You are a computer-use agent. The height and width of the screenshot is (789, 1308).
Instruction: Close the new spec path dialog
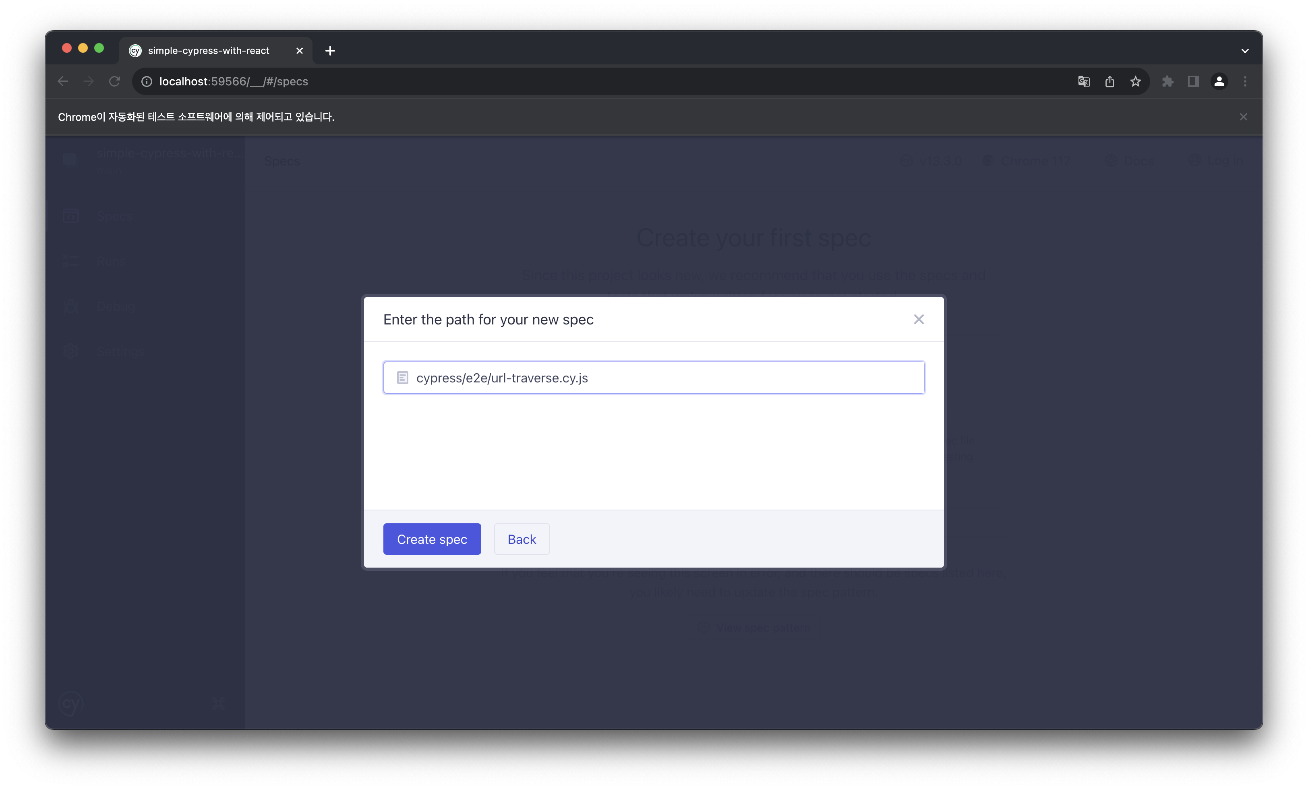(918, 319)
